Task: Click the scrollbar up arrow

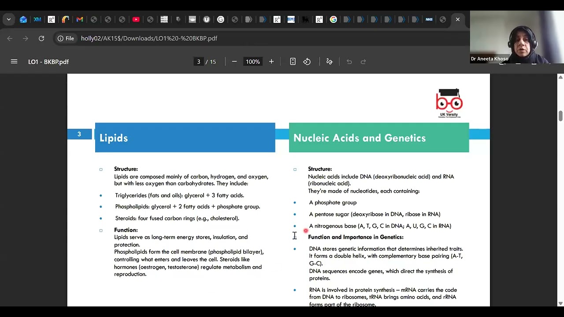Action: click(560, 77)
